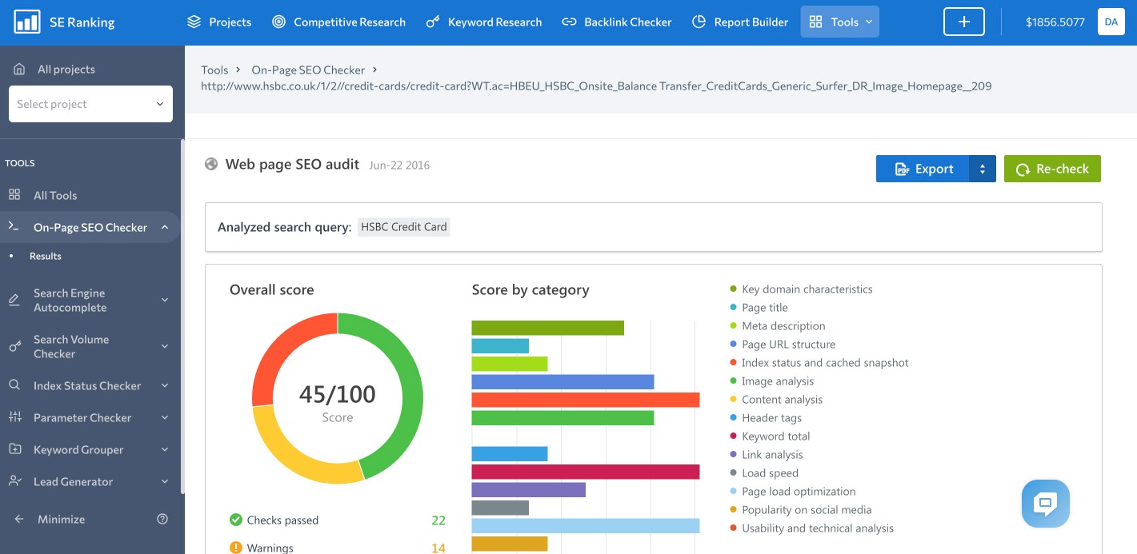
Task: Click the light blue Page load optimization bar
Action: [586, 525]
